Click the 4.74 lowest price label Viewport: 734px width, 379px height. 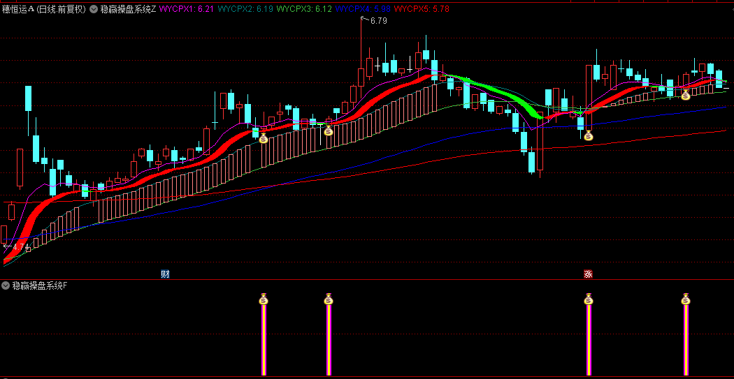pyautogui.click(x=20, y=247)
